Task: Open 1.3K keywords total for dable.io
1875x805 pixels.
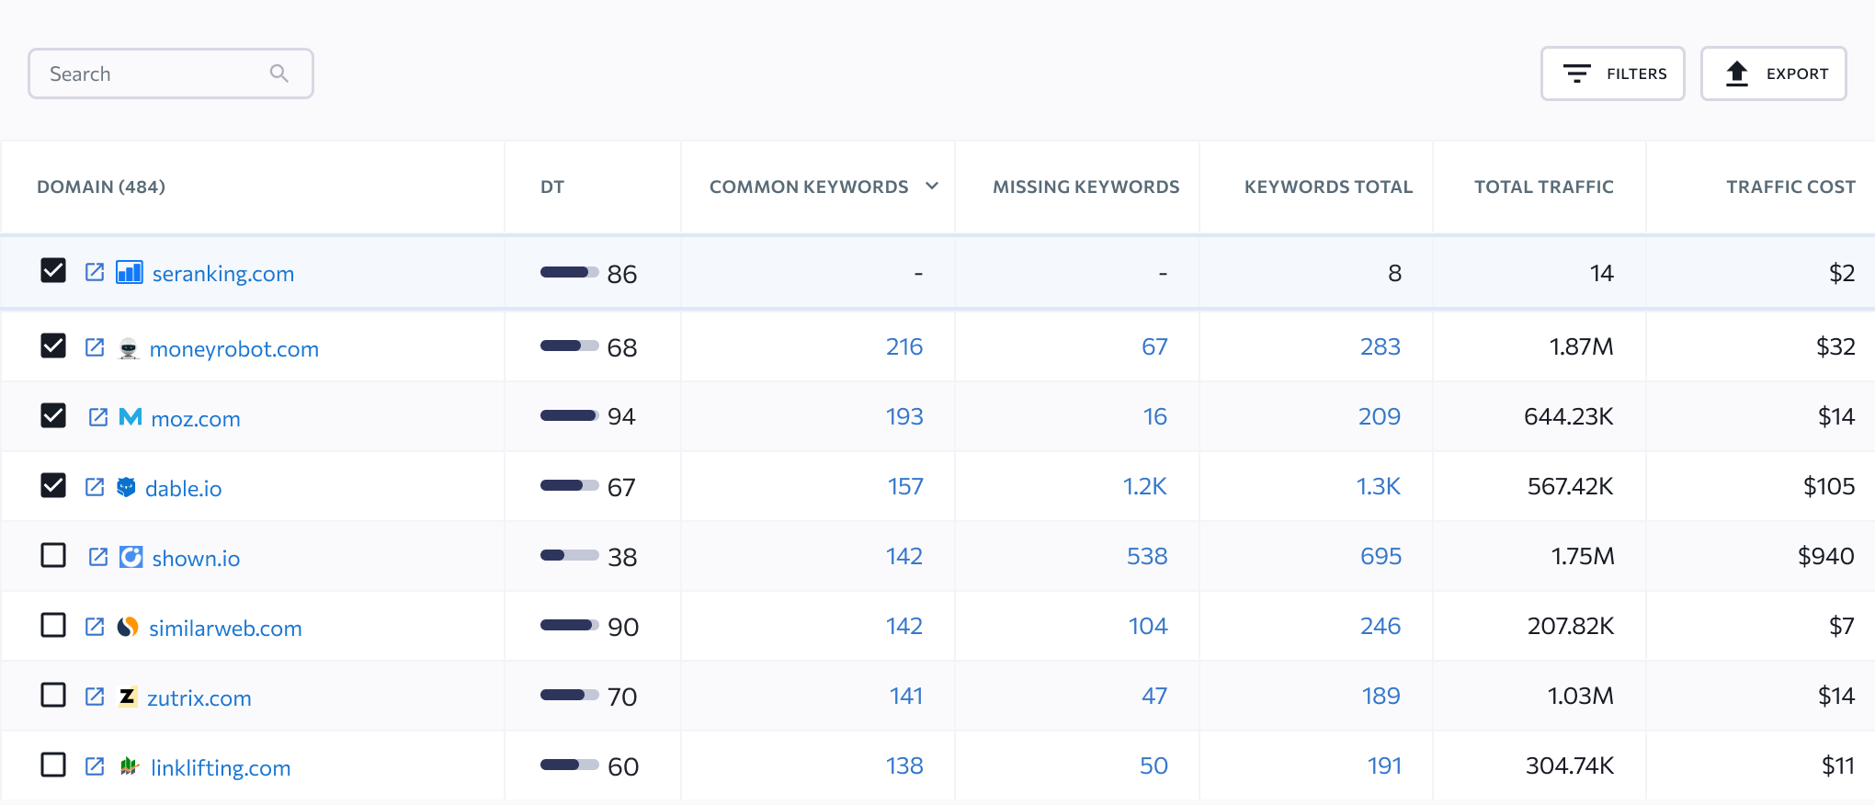Action: [x=1379, y=486]
